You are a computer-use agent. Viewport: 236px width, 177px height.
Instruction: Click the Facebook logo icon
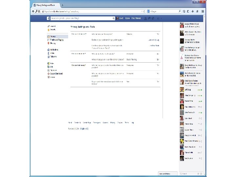click(48, 18)
